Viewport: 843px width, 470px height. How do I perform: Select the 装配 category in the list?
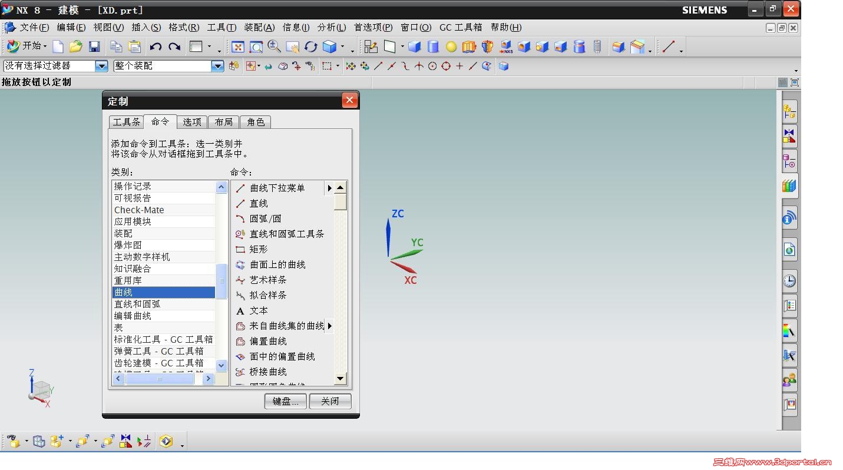point(164,233)
